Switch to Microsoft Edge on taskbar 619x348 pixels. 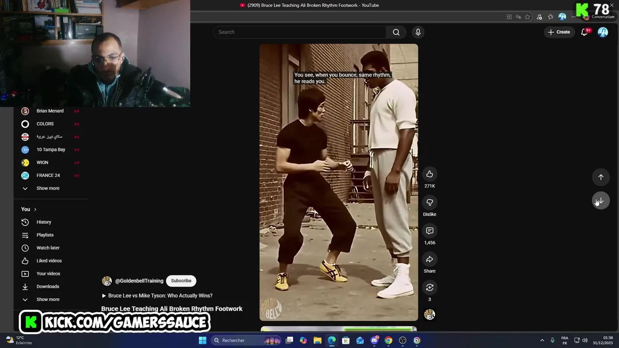[x=332, y=340]
